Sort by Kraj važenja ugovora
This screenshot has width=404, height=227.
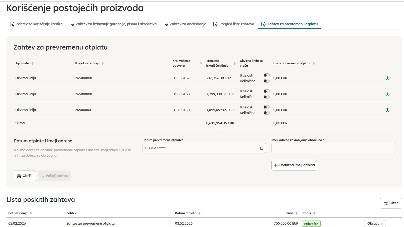pyautogui.click(x=201, y=63)
